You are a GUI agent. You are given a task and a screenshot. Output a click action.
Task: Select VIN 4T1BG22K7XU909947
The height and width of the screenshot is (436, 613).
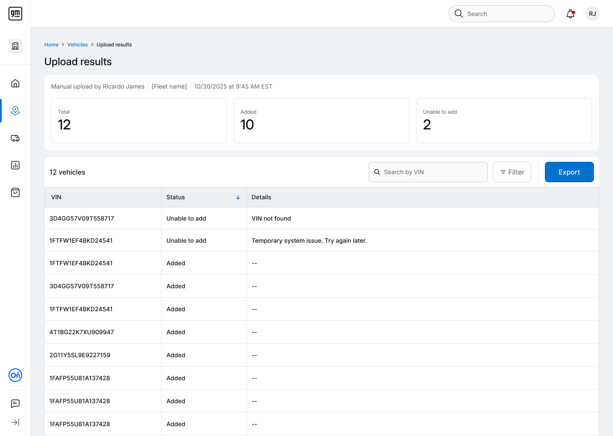tap(82, 332)
